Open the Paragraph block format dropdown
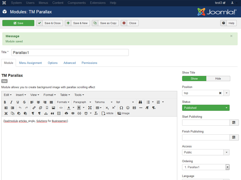241x180 pixels. (x=82, y=102)
